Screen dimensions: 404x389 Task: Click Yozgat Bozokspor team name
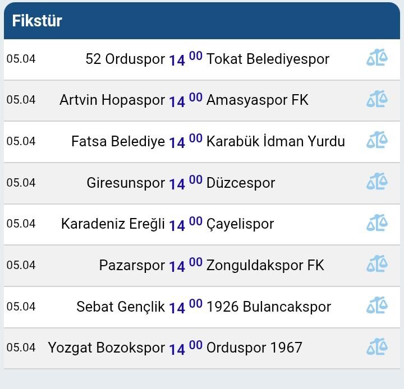click(x=107, y=348)
